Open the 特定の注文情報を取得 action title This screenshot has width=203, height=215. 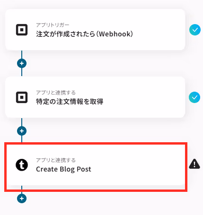70,102
